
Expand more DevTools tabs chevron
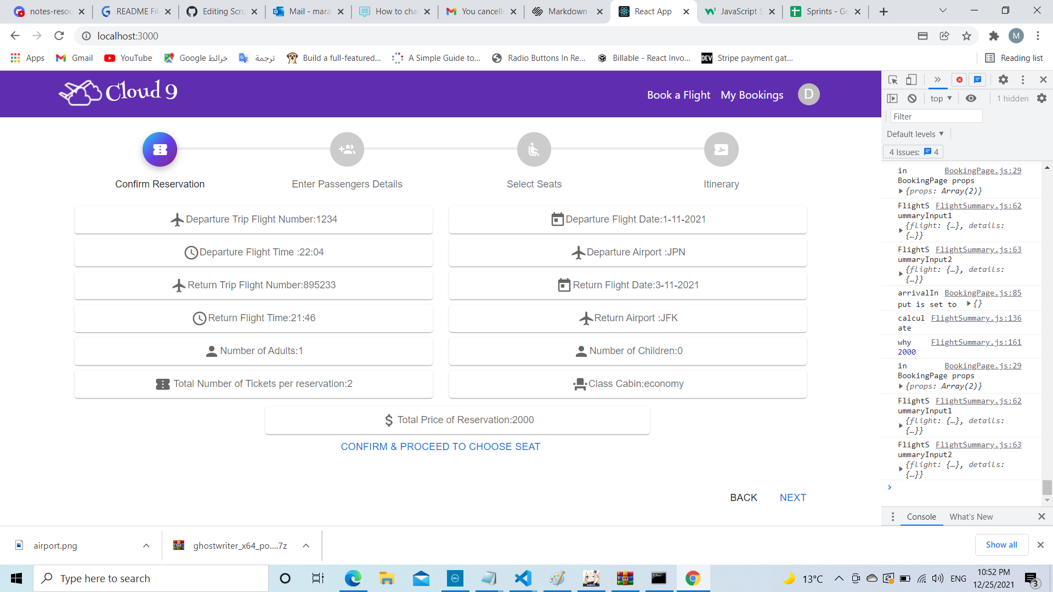click(x=937, y=80)
